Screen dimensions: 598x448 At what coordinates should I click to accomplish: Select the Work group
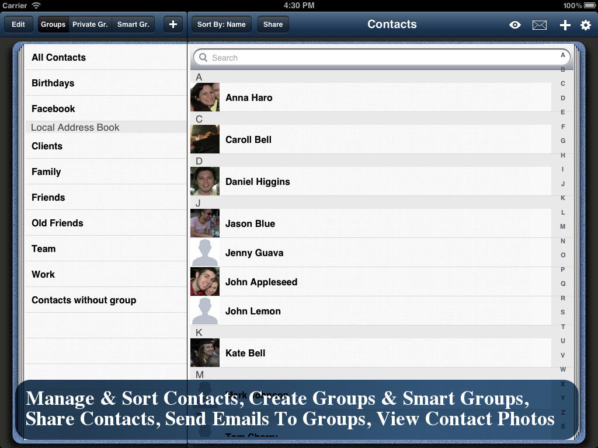point(106,274)
